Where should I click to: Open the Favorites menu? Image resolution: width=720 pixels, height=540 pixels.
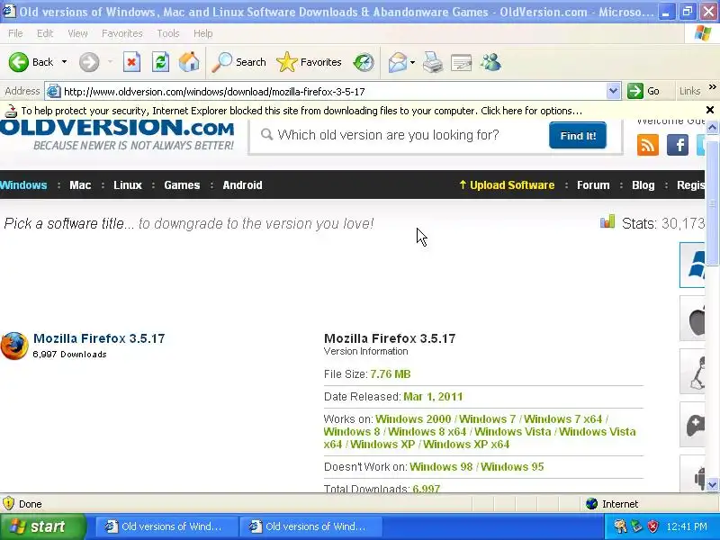point(122,33)
